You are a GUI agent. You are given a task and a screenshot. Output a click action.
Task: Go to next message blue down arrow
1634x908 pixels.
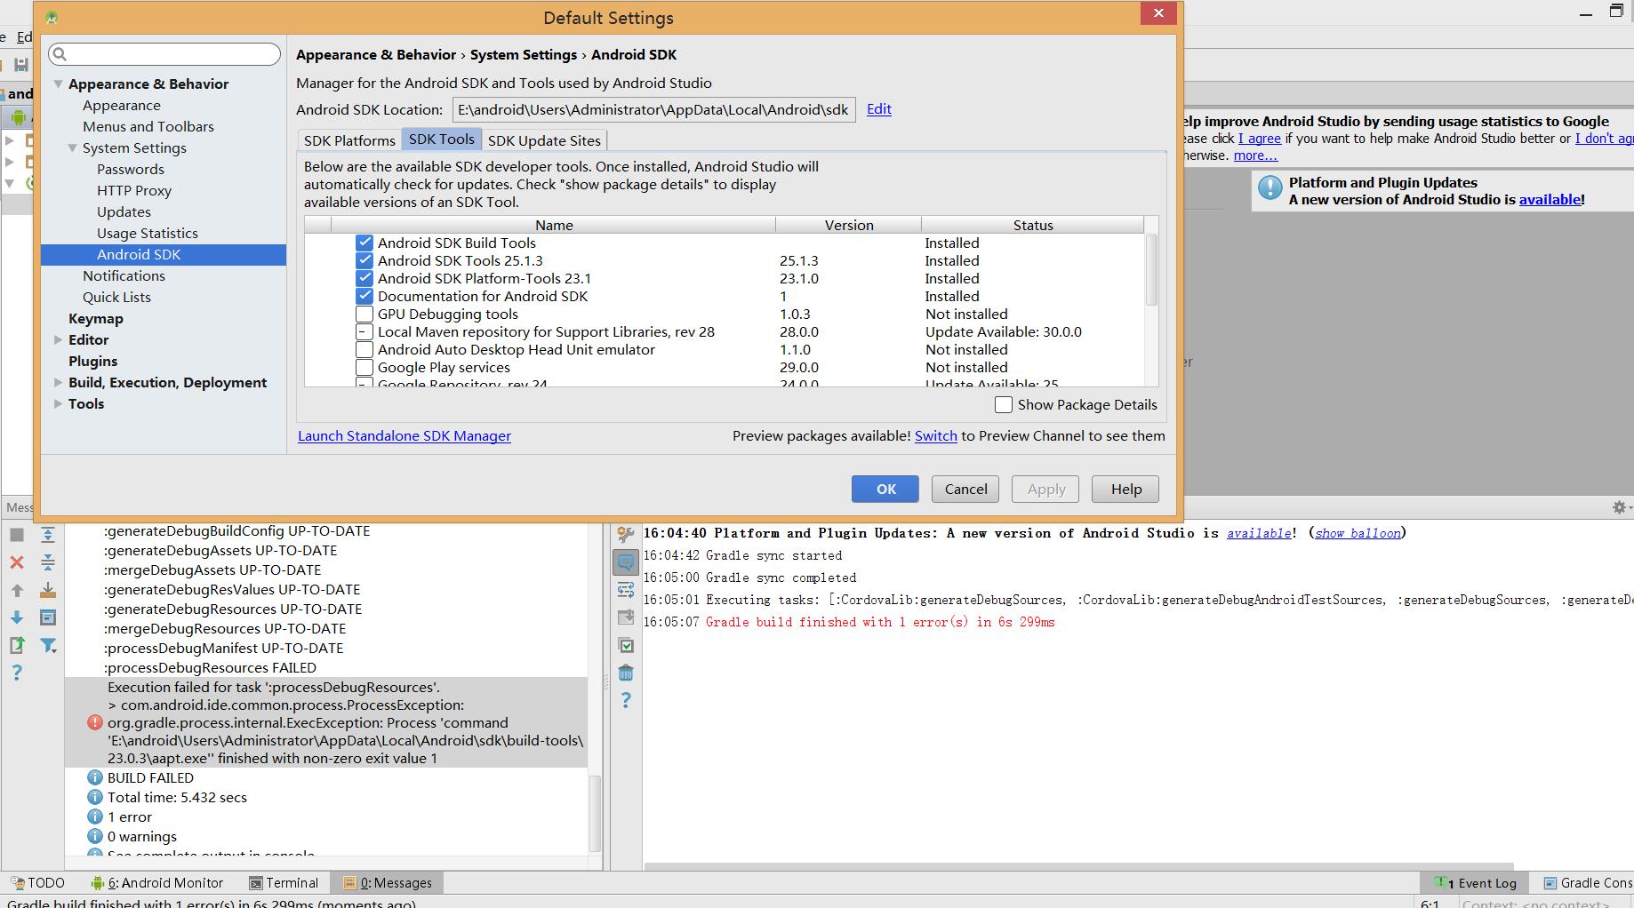click(x=17, y=617)
